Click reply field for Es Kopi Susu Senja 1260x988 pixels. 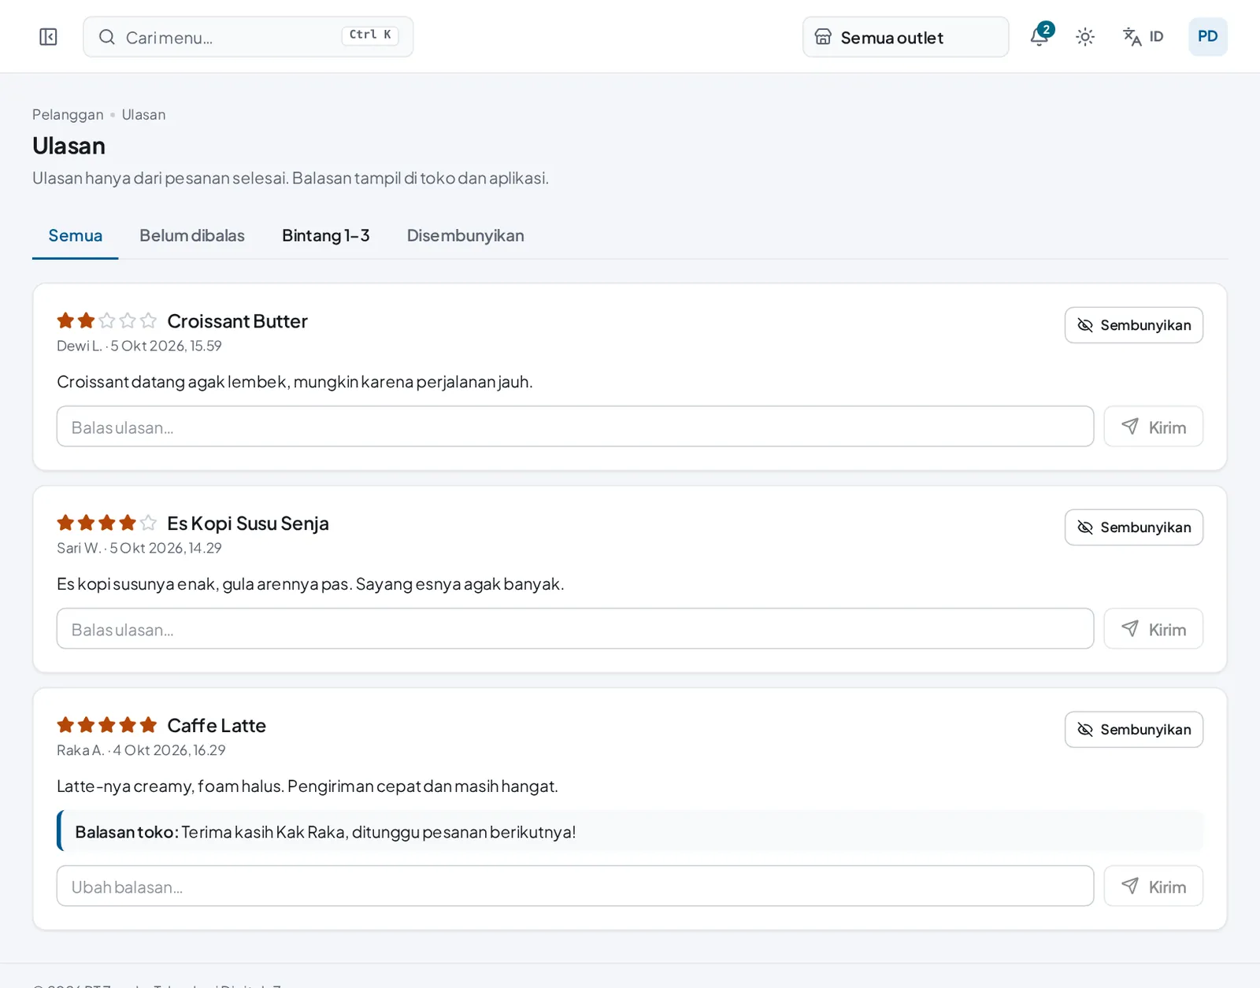(575, 629)
